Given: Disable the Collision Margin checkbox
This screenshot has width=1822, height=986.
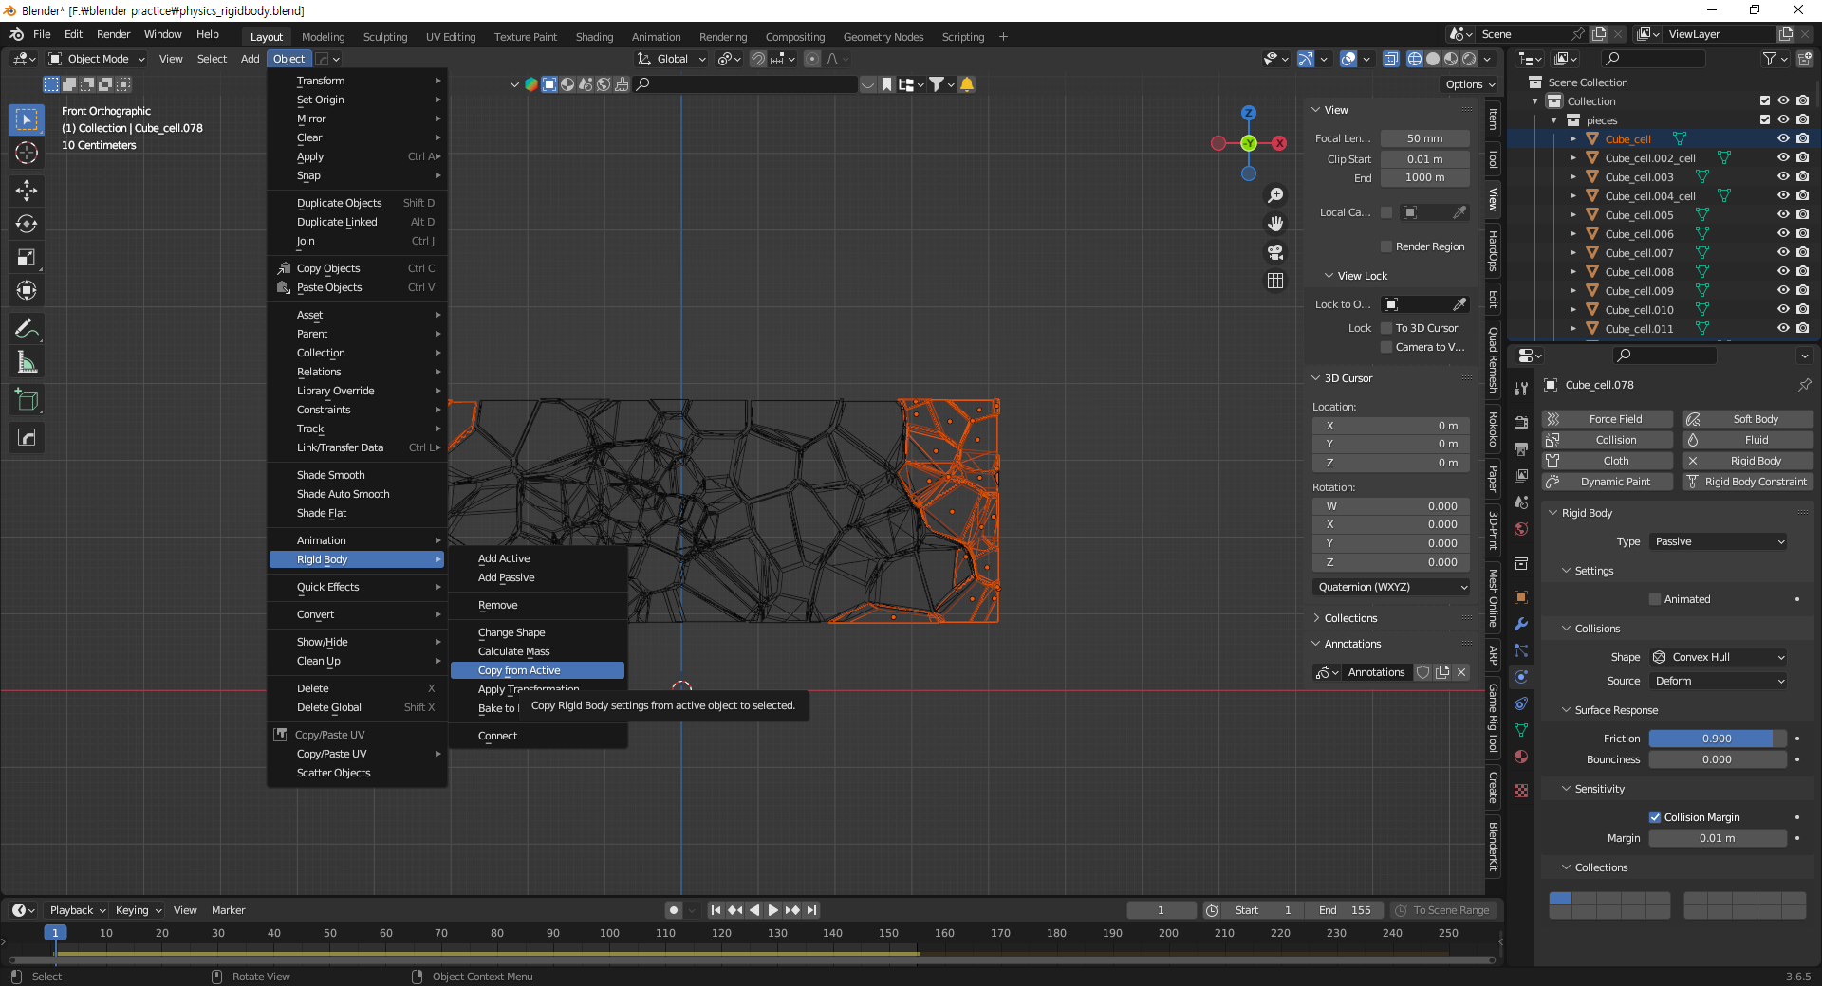Looking at the screenshot, I should click(1655, 817).
